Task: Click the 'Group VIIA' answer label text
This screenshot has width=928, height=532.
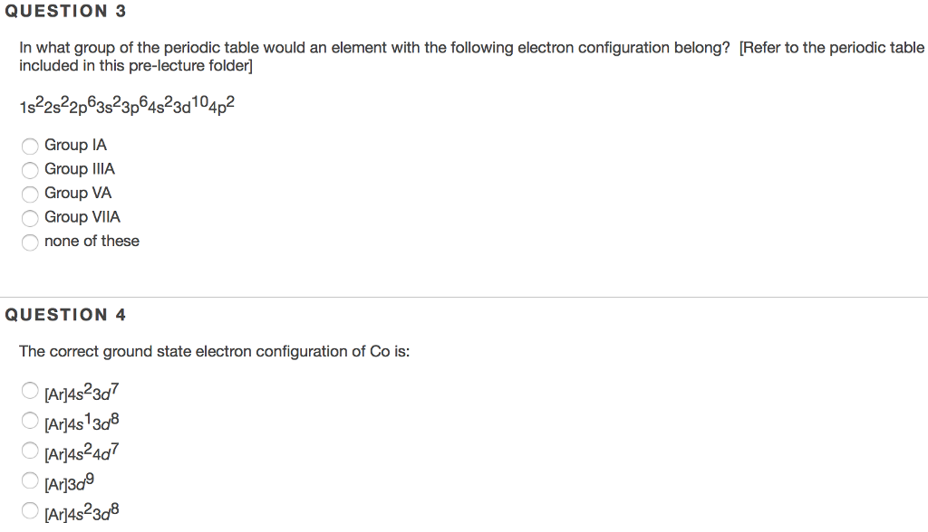Action: pyautogui.click(x=82, y=217)
